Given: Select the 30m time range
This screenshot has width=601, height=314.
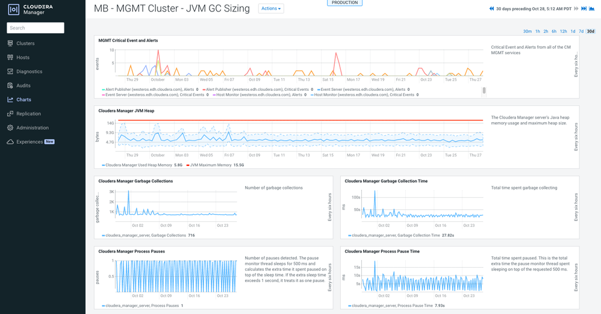Looking at the screenshot, I should point(528,31).
